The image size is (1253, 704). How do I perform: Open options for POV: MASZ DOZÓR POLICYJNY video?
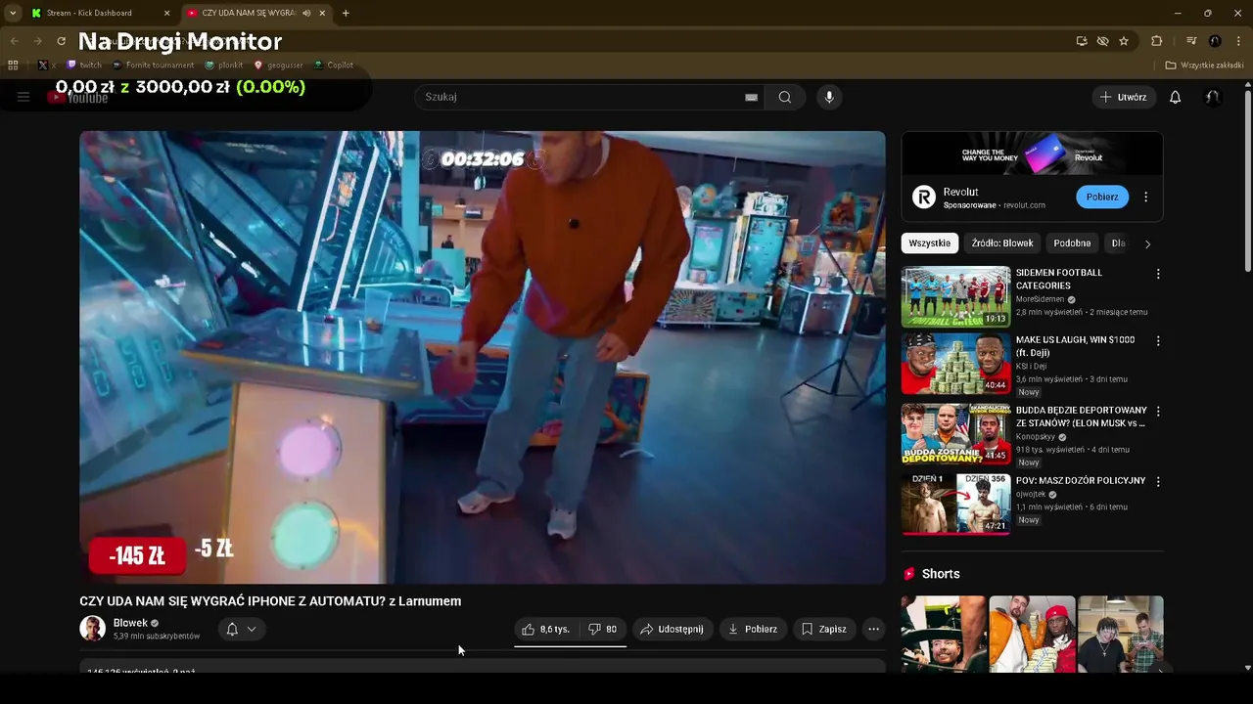click(1158, 482)
